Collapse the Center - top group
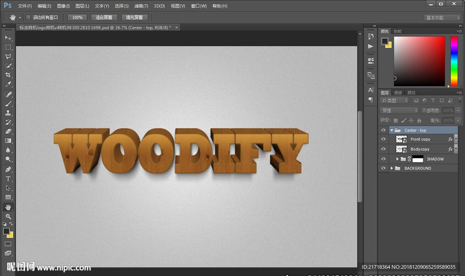The height and width of the screenshot is (276, 465). pyautogui.click(x=392, y=130)
